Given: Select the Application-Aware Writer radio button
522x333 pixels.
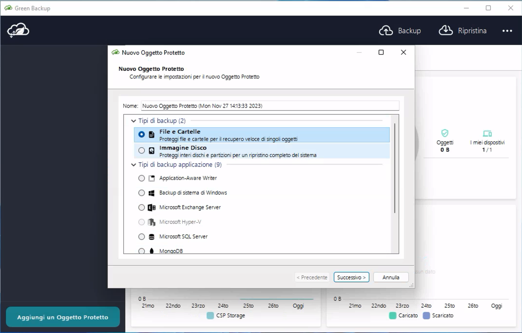Looking at the screenshot, I should pos(141,178).
